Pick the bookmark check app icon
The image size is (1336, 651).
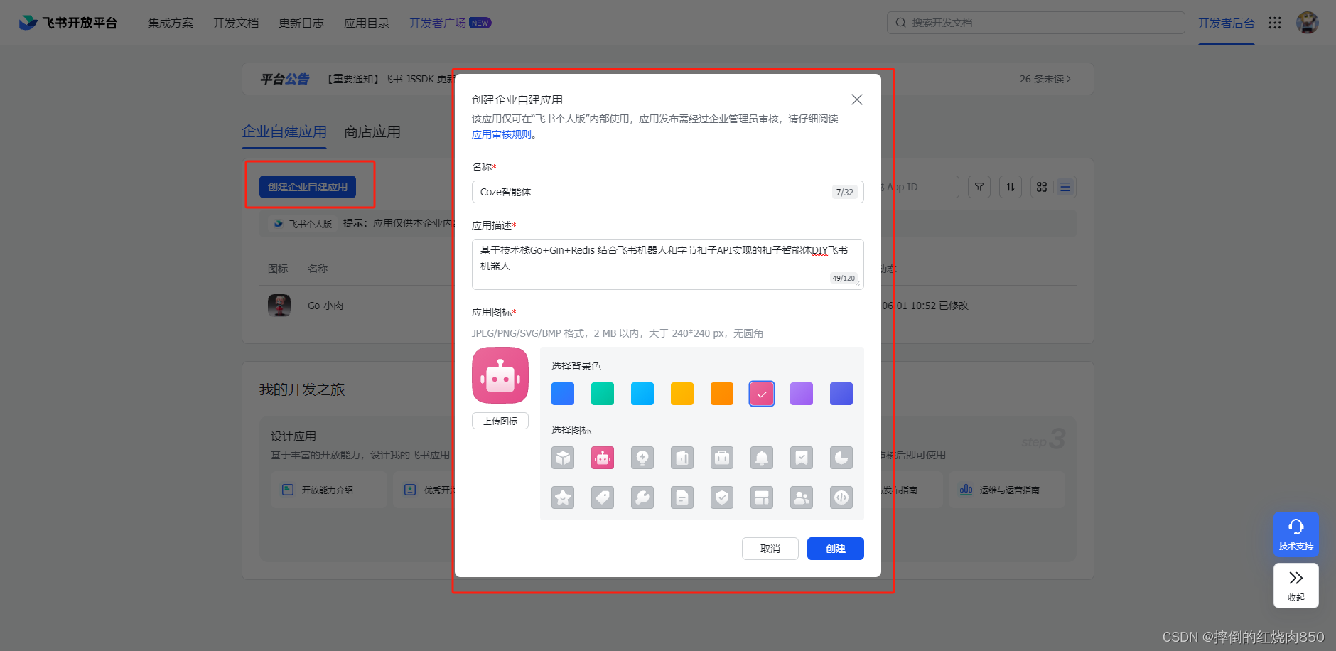[802, 458]
